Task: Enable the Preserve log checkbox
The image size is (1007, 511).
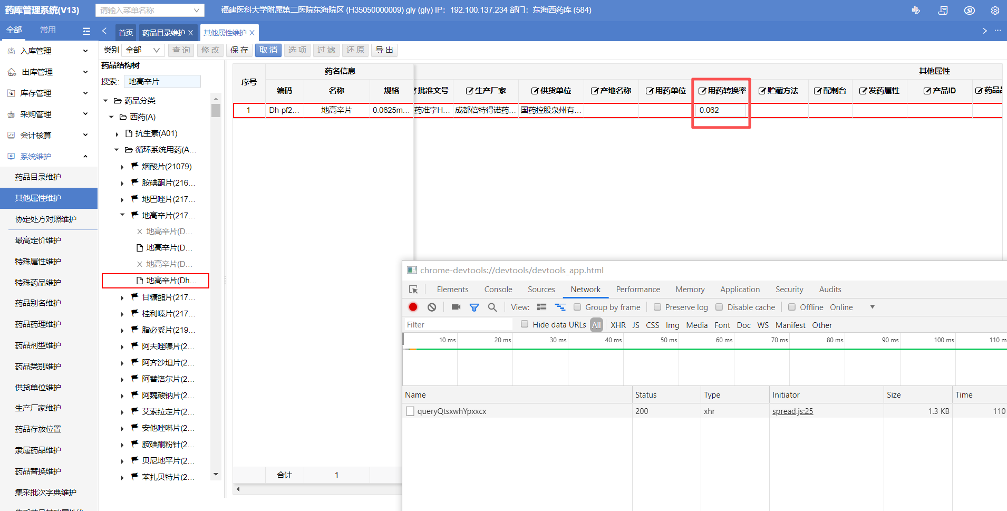Action: 657,307
